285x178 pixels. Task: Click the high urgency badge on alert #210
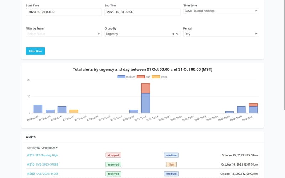tap(171, 164)
